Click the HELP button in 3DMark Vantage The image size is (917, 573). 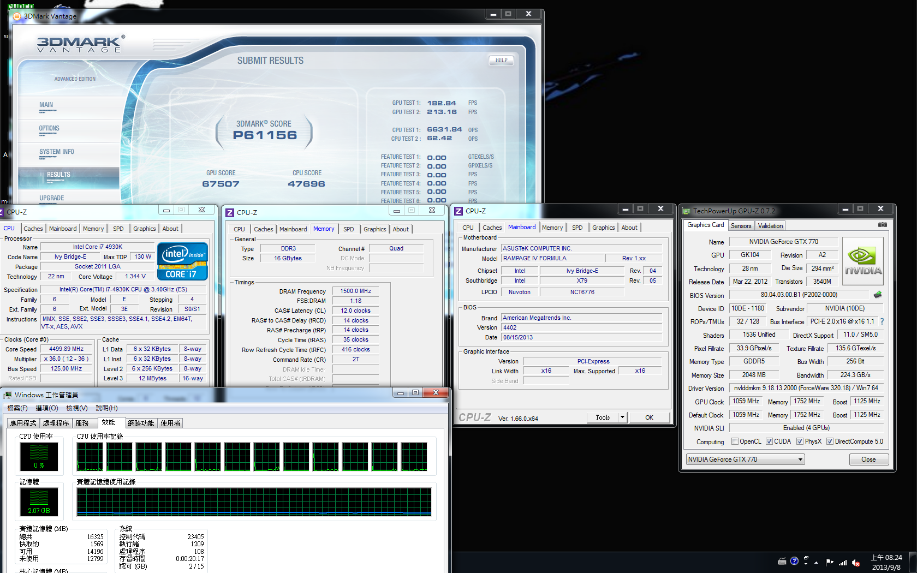(x=501, y=61)
